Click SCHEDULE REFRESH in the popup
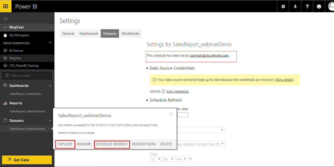The height and width of the screenshot is (167, 334). (x=111, y=144)
